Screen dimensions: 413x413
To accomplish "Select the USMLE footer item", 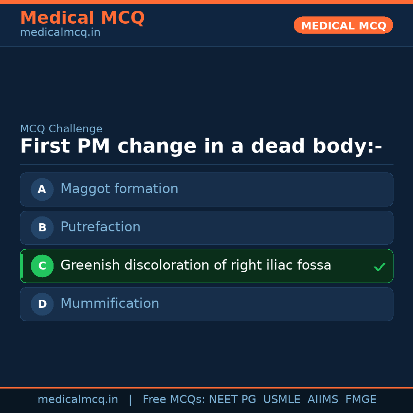I will tap(281, 400).
